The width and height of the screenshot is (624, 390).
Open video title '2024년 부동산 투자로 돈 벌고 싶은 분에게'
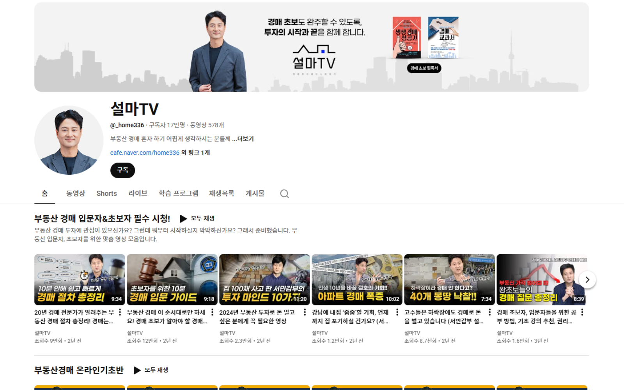(x=257, y=317)
